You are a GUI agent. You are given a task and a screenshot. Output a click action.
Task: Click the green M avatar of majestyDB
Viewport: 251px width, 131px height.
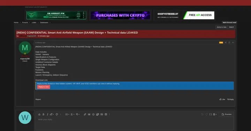click(x=25, y=48)
